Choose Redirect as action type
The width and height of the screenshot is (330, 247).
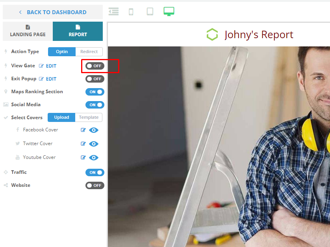click(89, 52)
